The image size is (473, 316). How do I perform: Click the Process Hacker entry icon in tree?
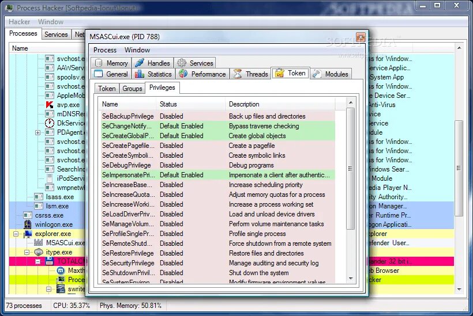(x=61, y=280)
